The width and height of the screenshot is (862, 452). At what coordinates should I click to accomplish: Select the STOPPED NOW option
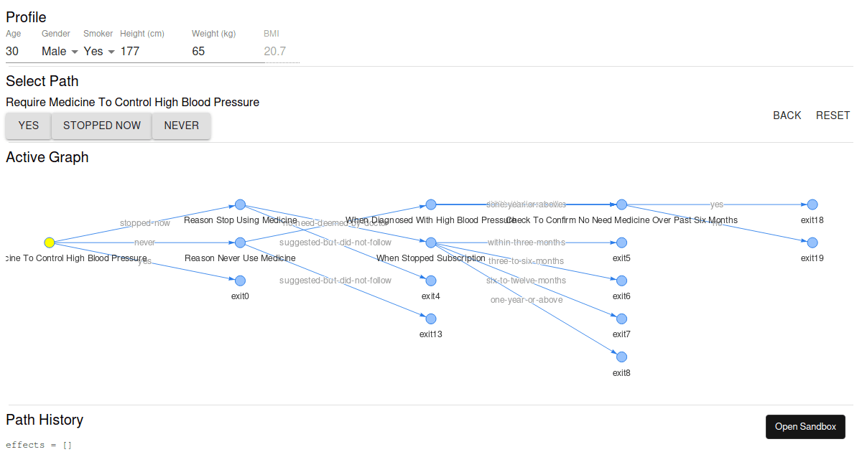pos(101,126)
